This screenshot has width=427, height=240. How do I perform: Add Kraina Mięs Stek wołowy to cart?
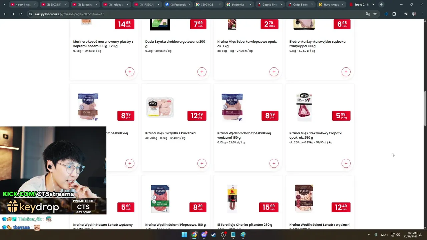[346, 163]
